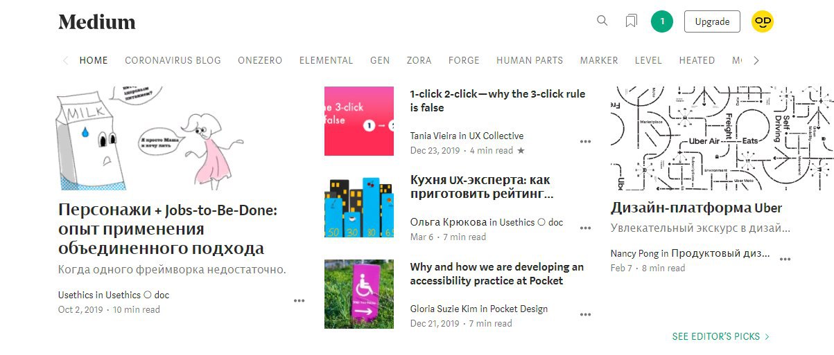
Task: Click Feb 7 8 min read text
Action: pos(648,268)
